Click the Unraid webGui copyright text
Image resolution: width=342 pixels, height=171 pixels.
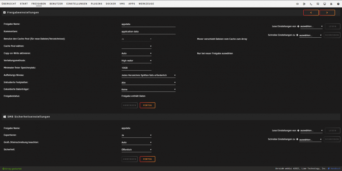tap(301, 169)
